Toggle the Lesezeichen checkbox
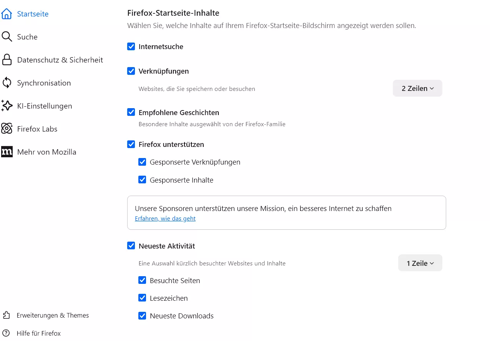The width and height of the screenshot is (490, 341). click(x=142, y=298)
